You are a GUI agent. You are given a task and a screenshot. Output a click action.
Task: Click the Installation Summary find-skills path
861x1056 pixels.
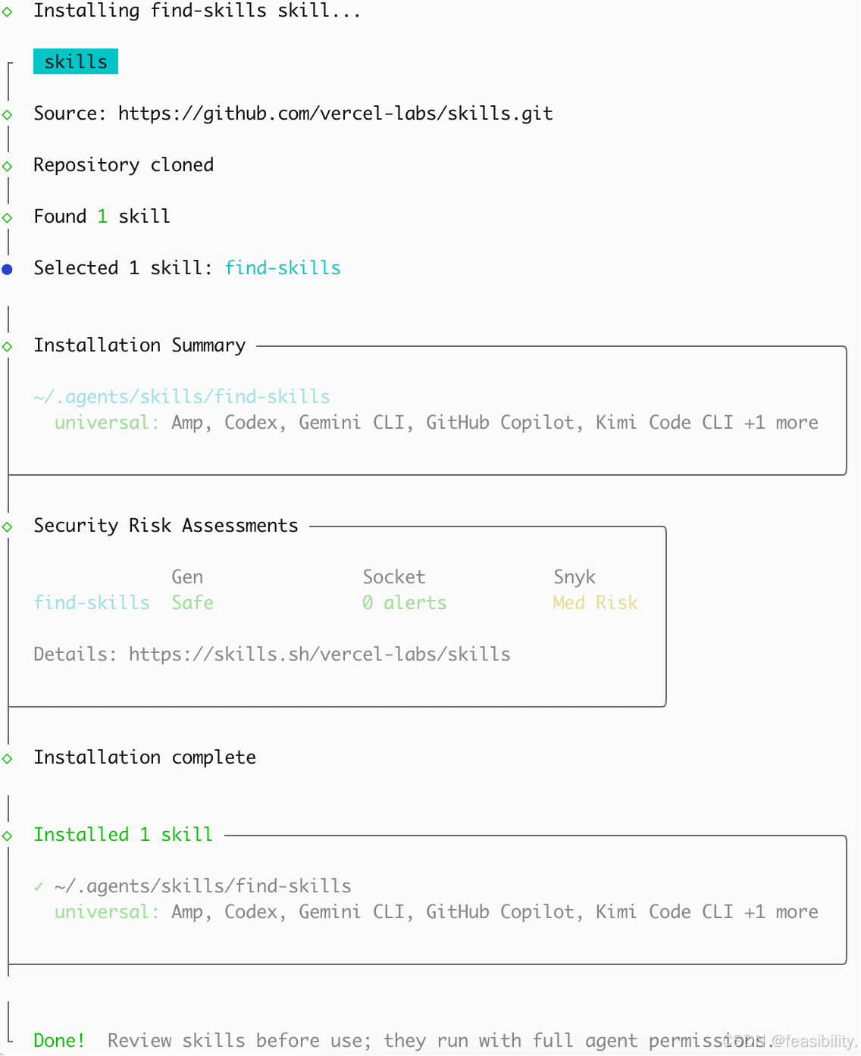coord(182,397)
